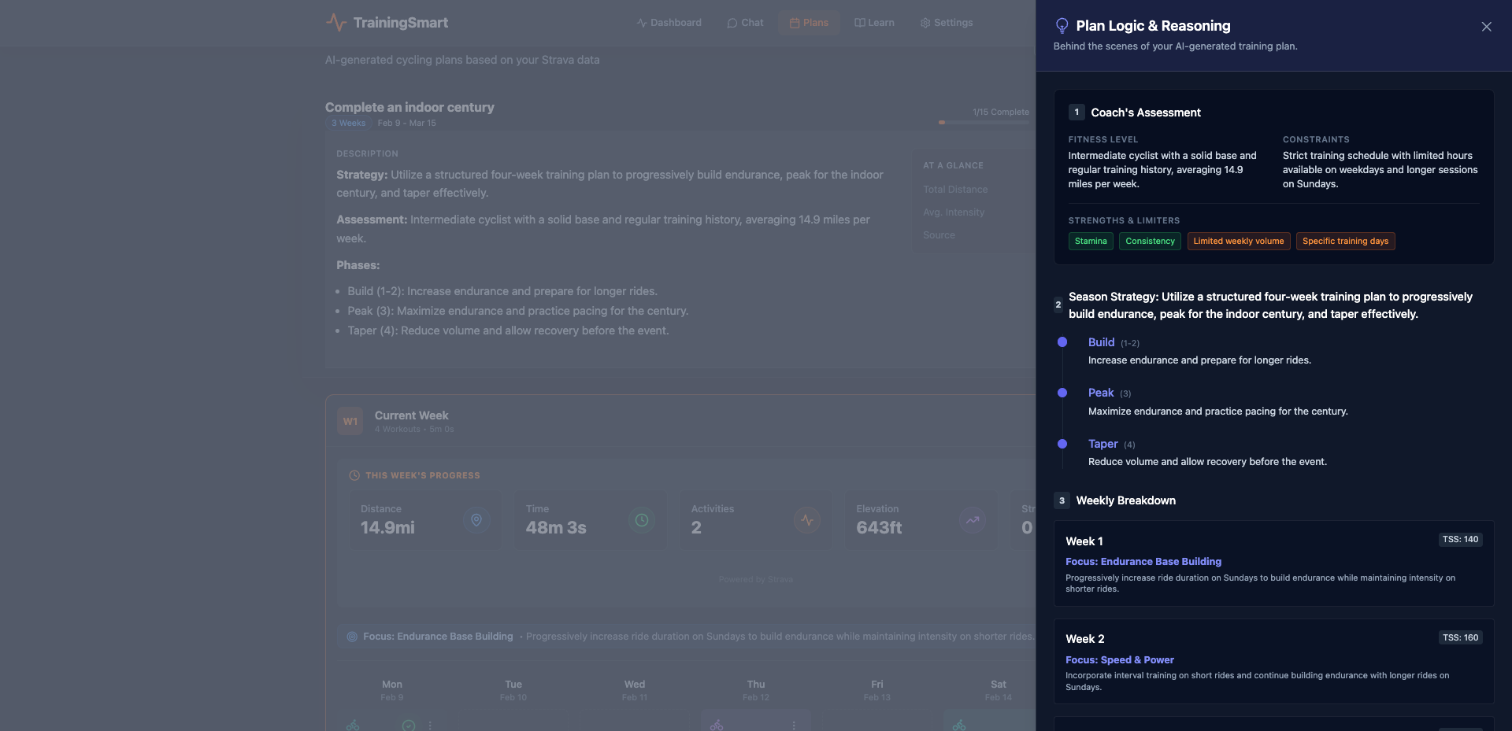Open the Week 2 breakdown card

pyautogui.click(x=1273, y=661)
